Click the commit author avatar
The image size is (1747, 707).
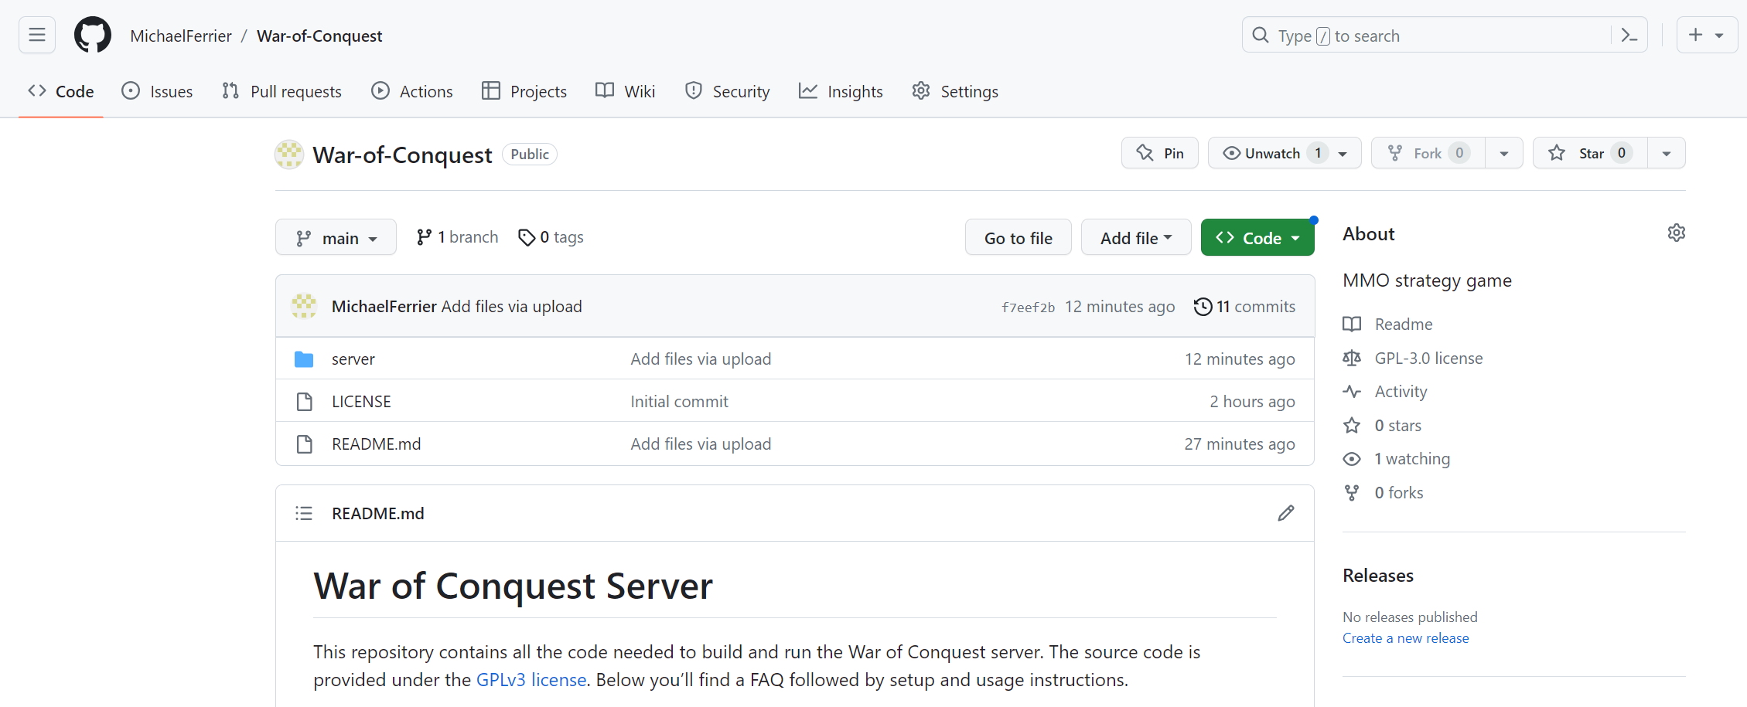(304, 306)
